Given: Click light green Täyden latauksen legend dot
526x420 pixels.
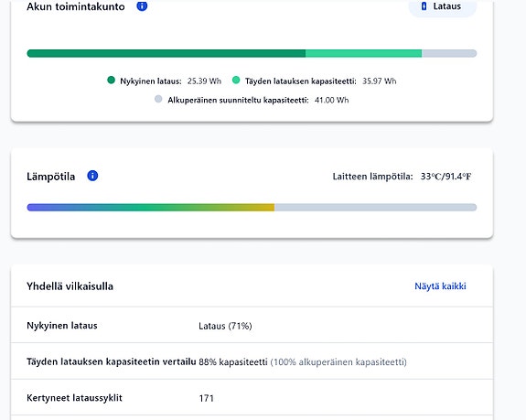Looking at the screenshot, I should 236,81.
